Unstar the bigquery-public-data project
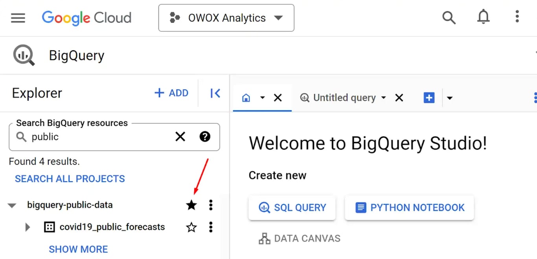This screenshot has width=537, height=259. (191, 205)
